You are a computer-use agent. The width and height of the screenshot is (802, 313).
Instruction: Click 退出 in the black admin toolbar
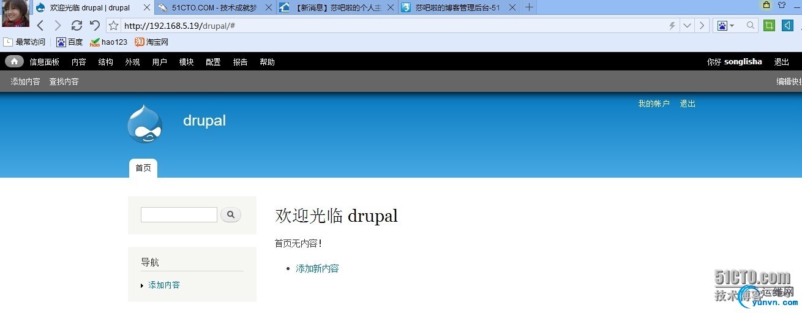point(782,62)
